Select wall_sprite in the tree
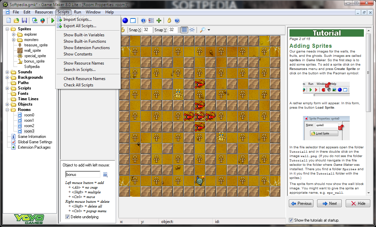 (32, 50)
